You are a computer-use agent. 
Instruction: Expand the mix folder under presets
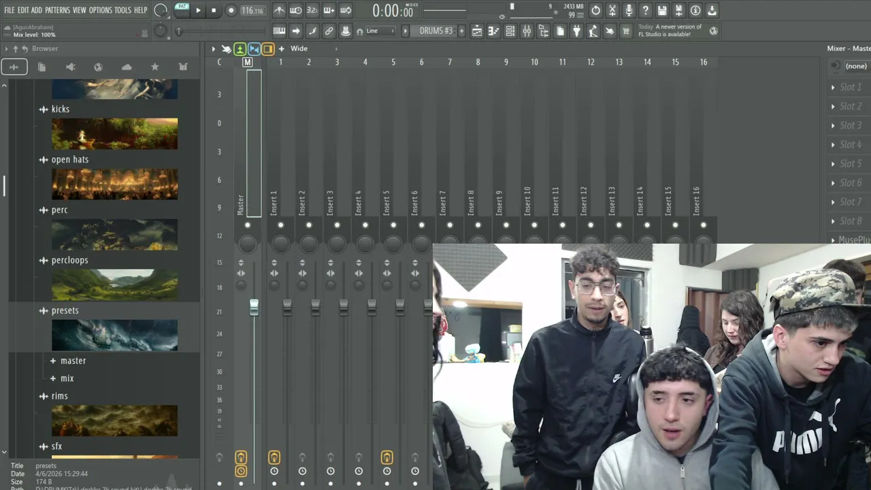tap(53, 378)
